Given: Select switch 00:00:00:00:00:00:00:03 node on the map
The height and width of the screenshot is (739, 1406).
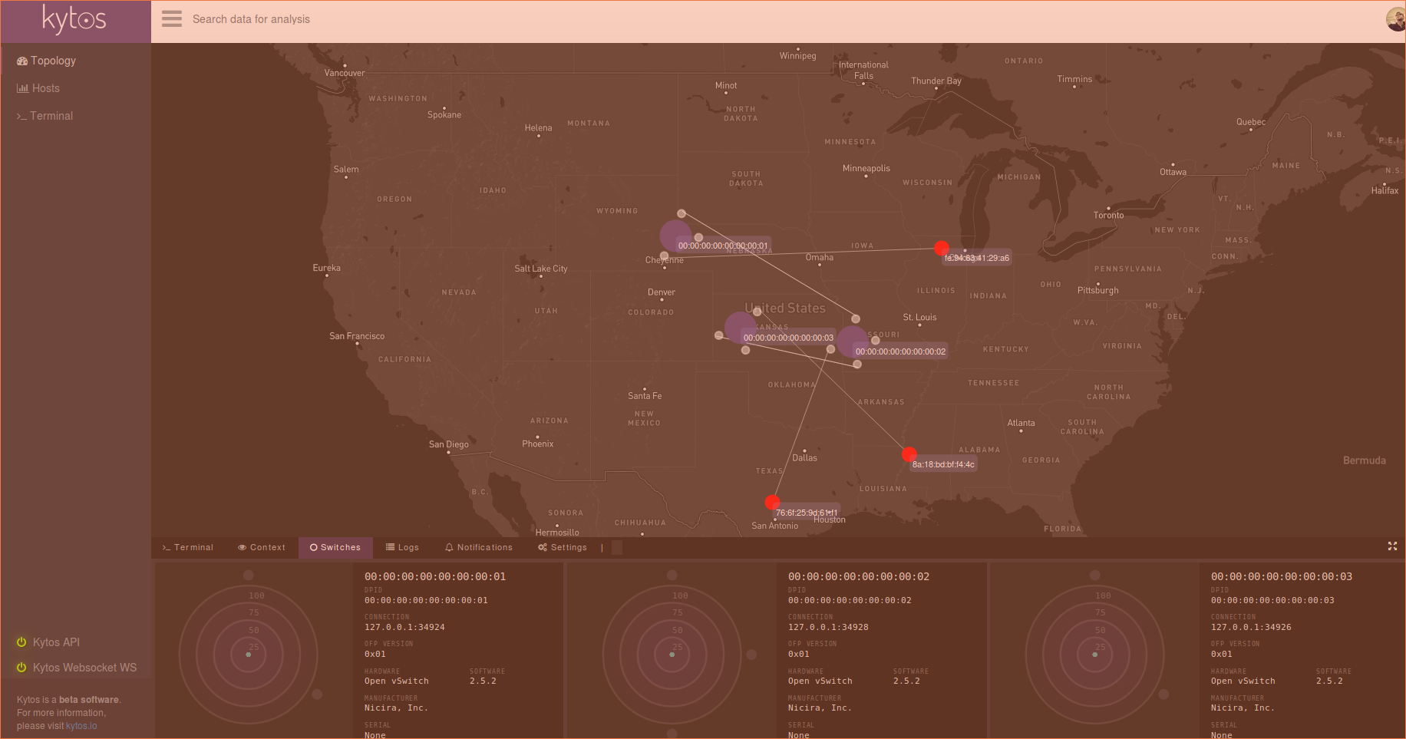Looking at the screenshot, I should (741, 328).
